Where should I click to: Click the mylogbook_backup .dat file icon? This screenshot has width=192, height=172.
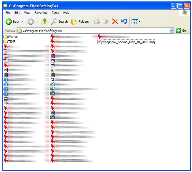(99, 42)
